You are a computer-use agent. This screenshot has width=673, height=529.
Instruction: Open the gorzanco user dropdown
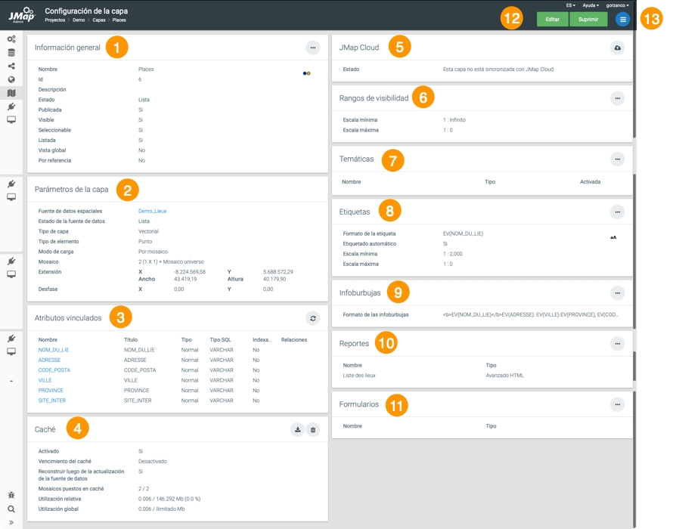617,5
